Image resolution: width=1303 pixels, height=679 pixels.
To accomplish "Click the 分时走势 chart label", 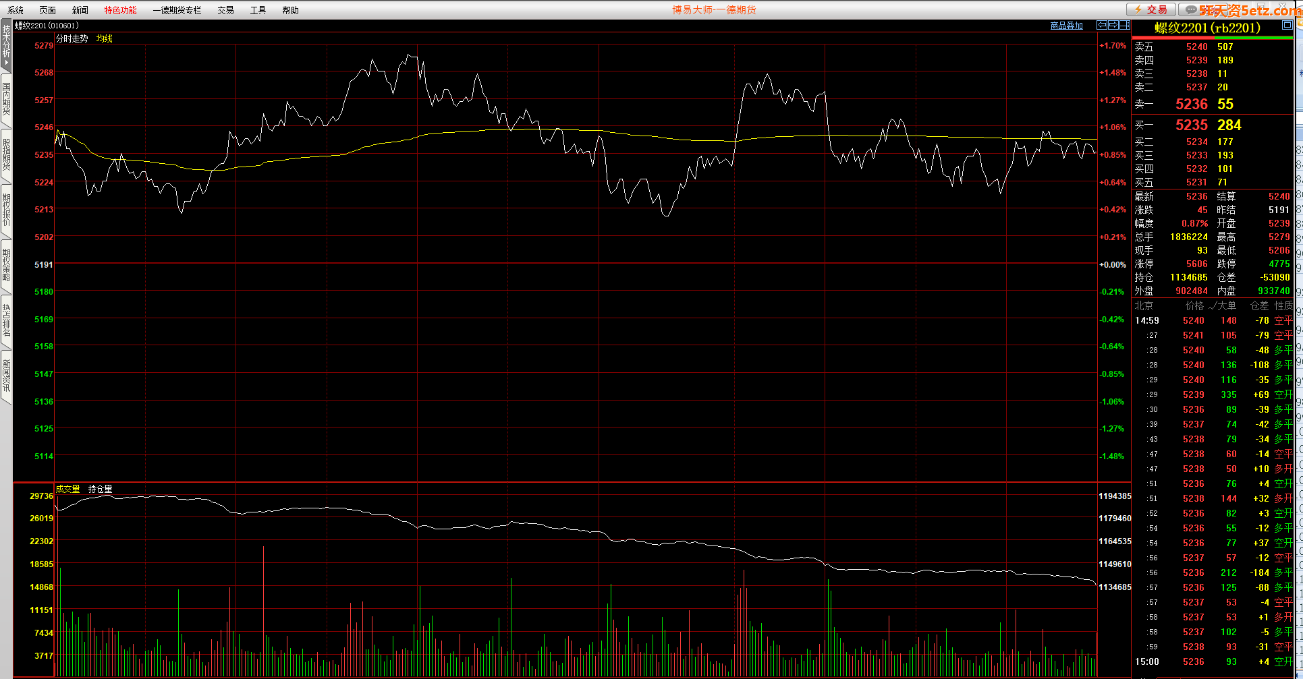I will (72, 38).
